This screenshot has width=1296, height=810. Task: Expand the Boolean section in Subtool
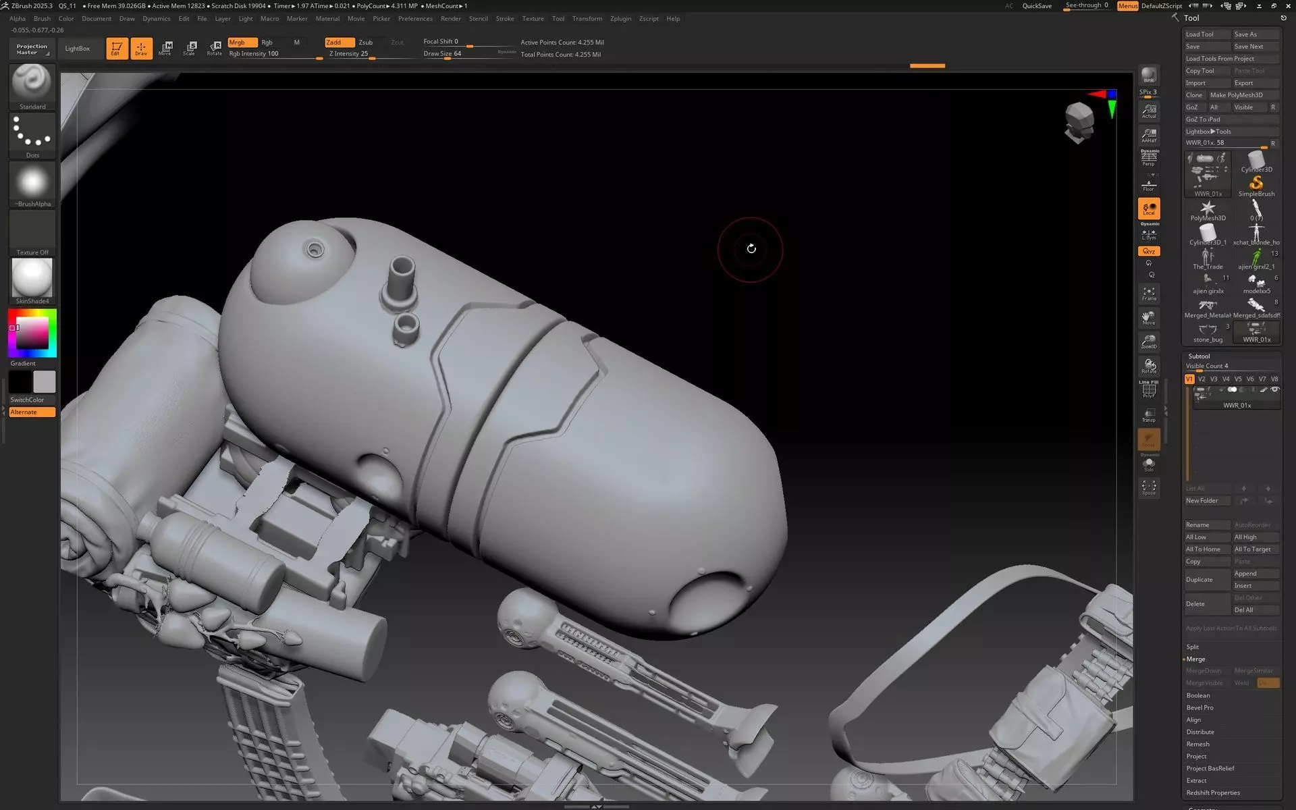coord(1198,695)
